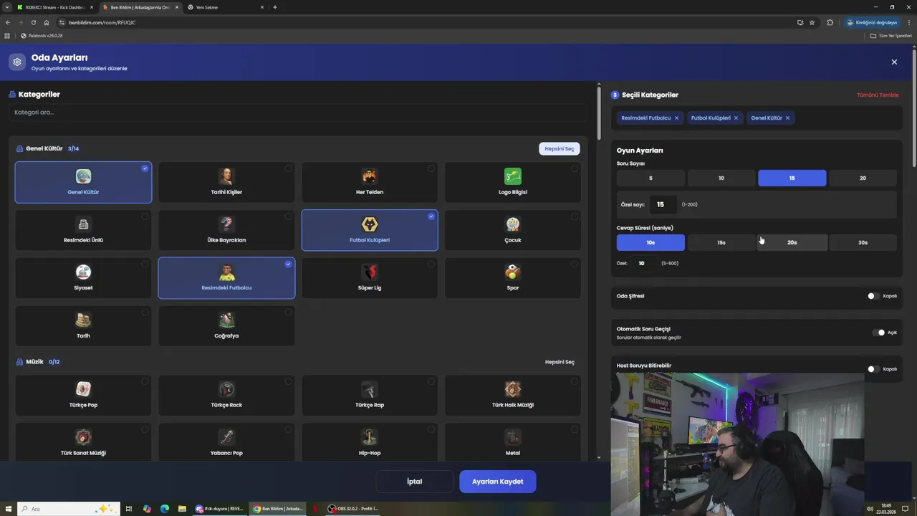Toggle the Oda Şifresi switch

(x=873, y=296)
